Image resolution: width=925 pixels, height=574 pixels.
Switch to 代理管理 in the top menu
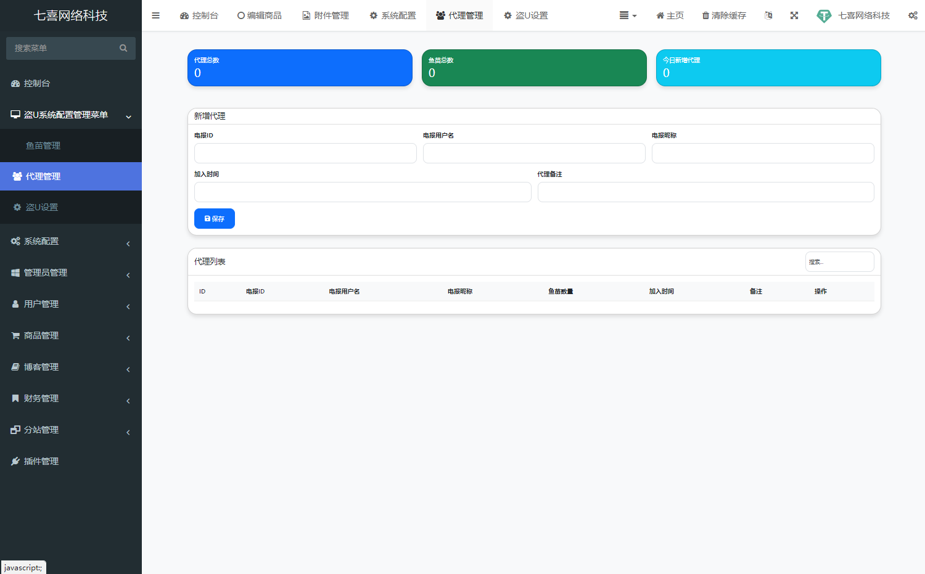click(x=459, y=15)
